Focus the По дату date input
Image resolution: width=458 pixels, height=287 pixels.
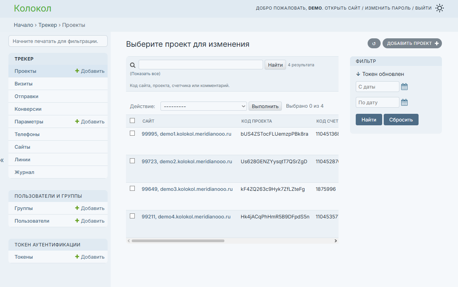tap(377, 103)
